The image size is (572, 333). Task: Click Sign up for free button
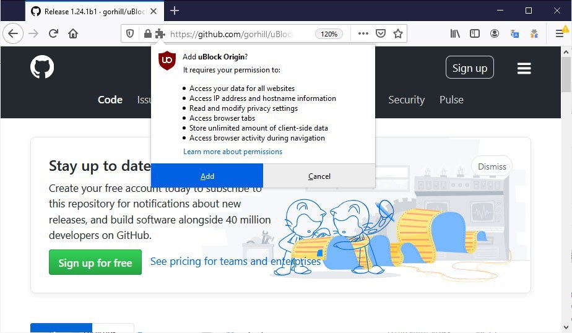click(x=95, y=262)
